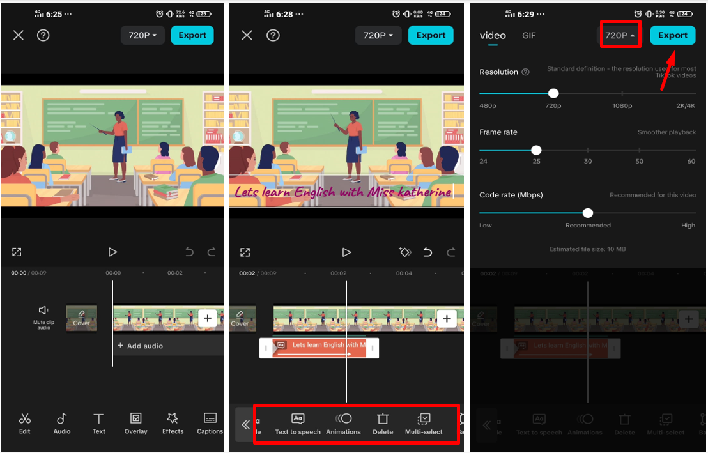This screenshot has height=453, width=708.
Task: Open 720P resolution dropdown on left screen
Action: pos(142,35)
